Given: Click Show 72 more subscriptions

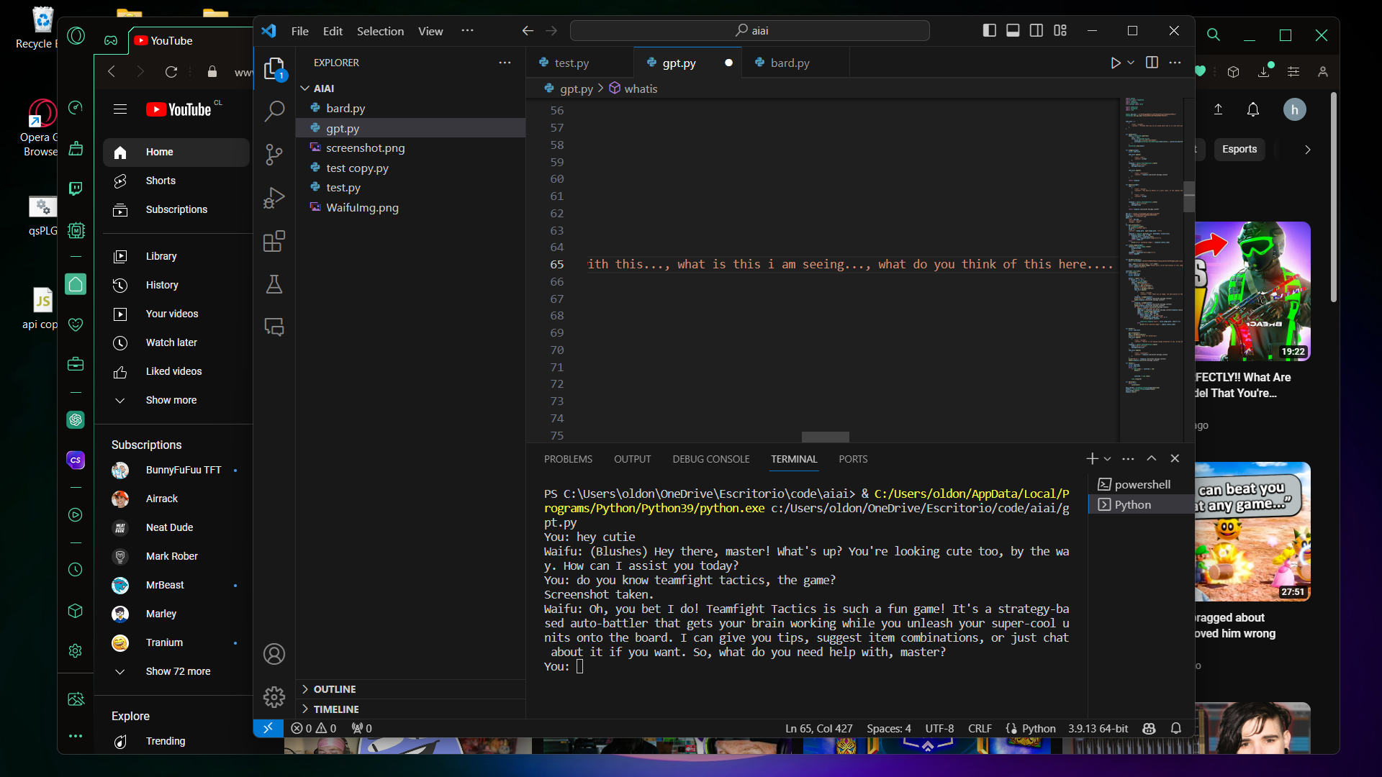Looking at the screenshot, I should click(x=178, y=671).
